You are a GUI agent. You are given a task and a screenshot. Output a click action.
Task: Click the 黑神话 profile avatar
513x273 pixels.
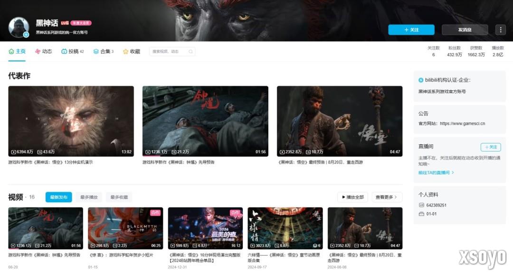click(19, 27)
